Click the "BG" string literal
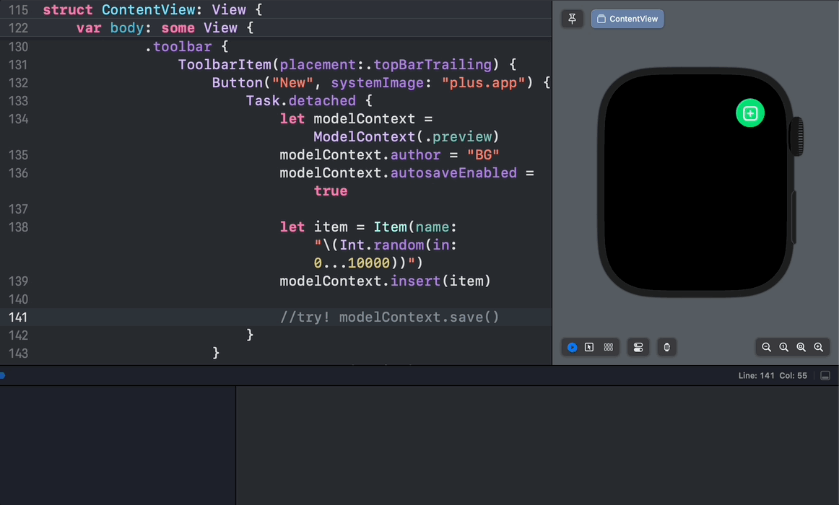The image size is (839, 505). (483, 155)
